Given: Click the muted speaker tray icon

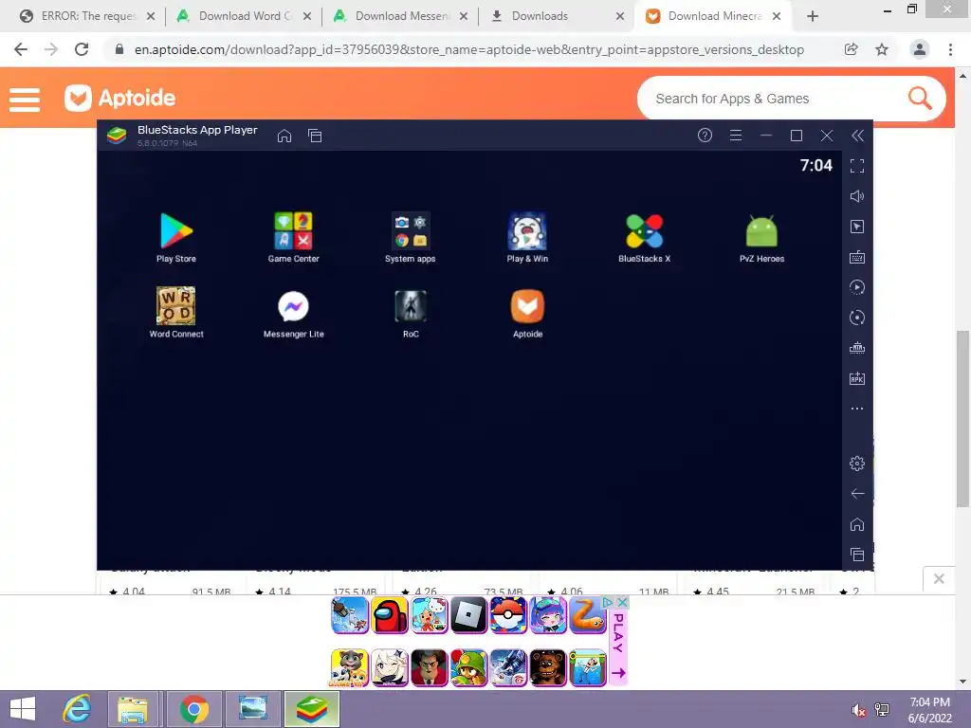Looking at the screenshot, I should 858,710.
